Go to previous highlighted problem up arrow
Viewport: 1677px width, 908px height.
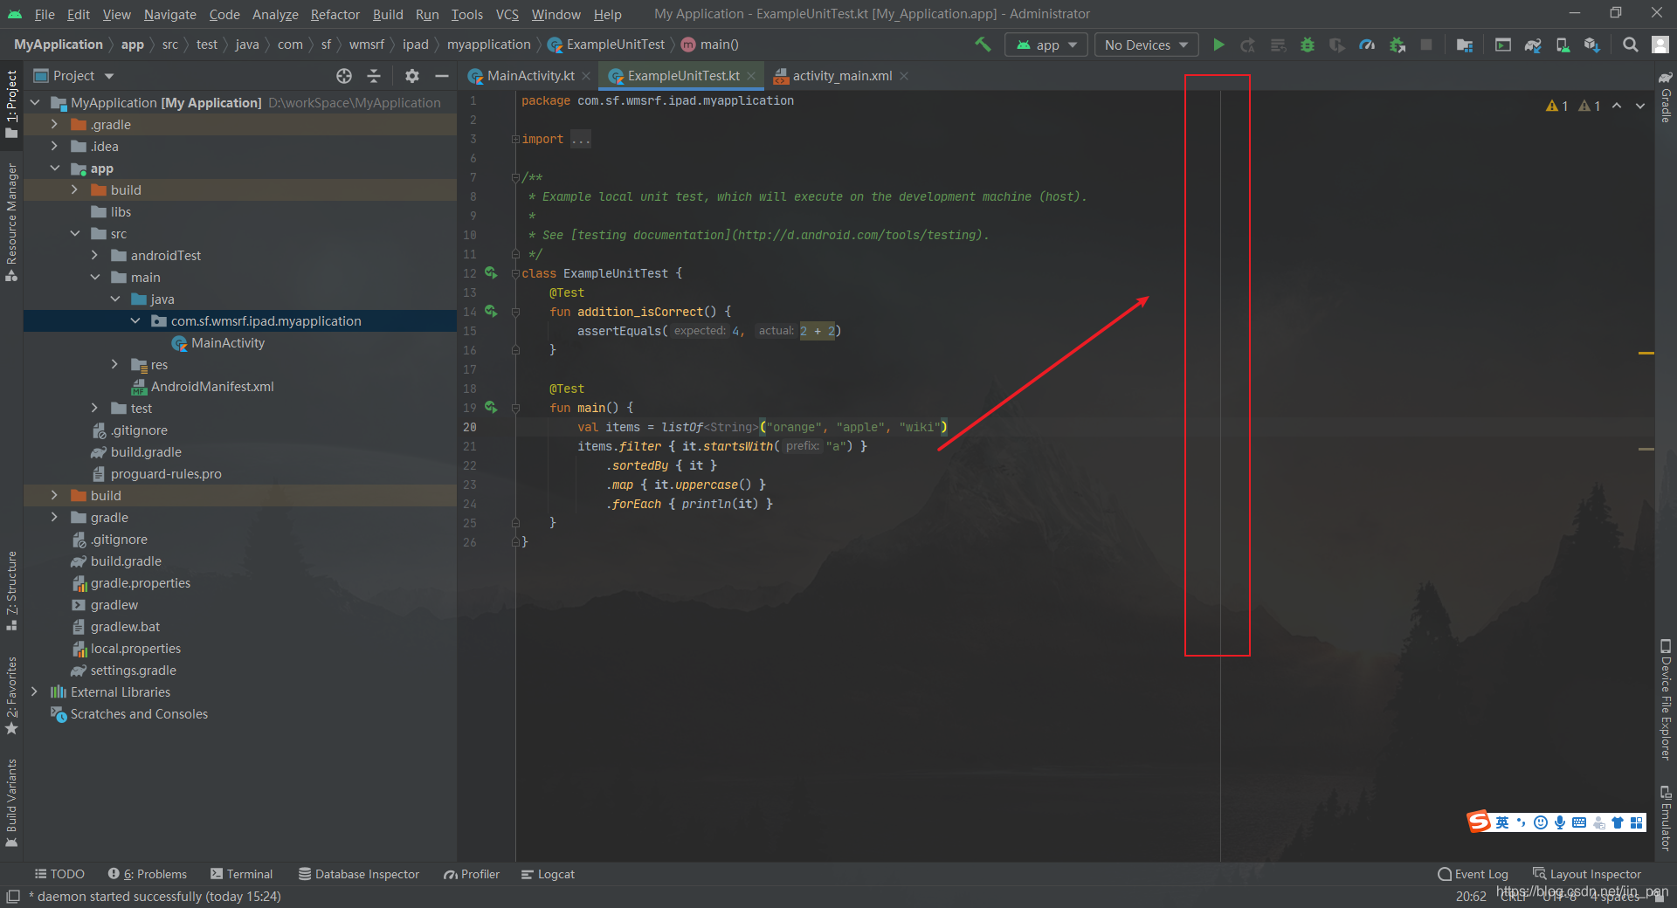[x=1617, y=106]
